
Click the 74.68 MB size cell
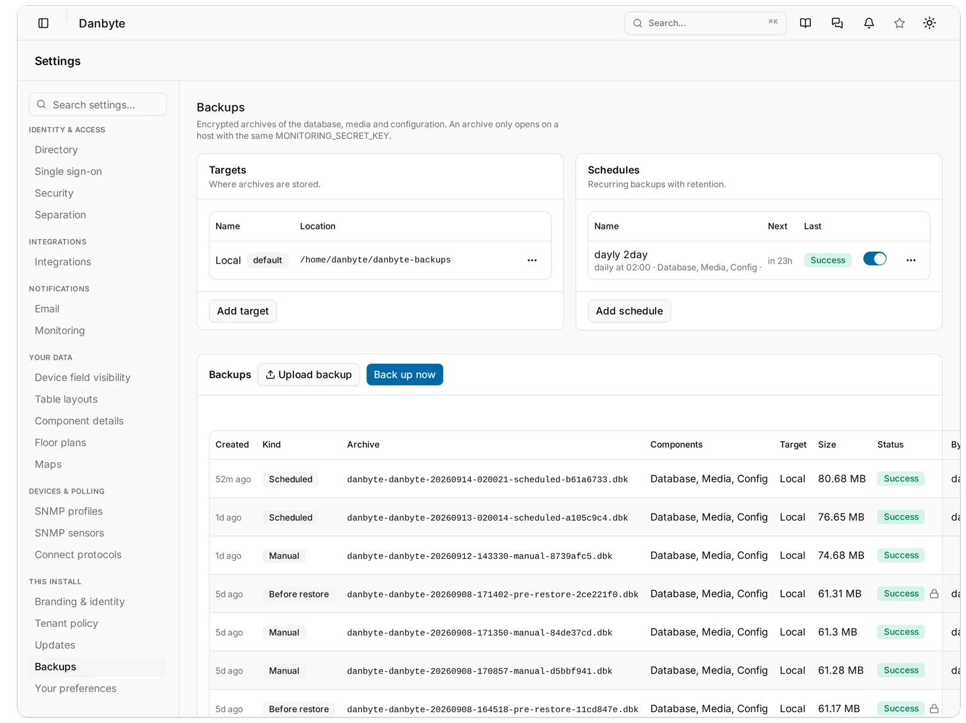click(841, 556)
